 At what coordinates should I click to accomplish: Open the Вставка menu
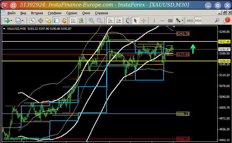(37, 13)
